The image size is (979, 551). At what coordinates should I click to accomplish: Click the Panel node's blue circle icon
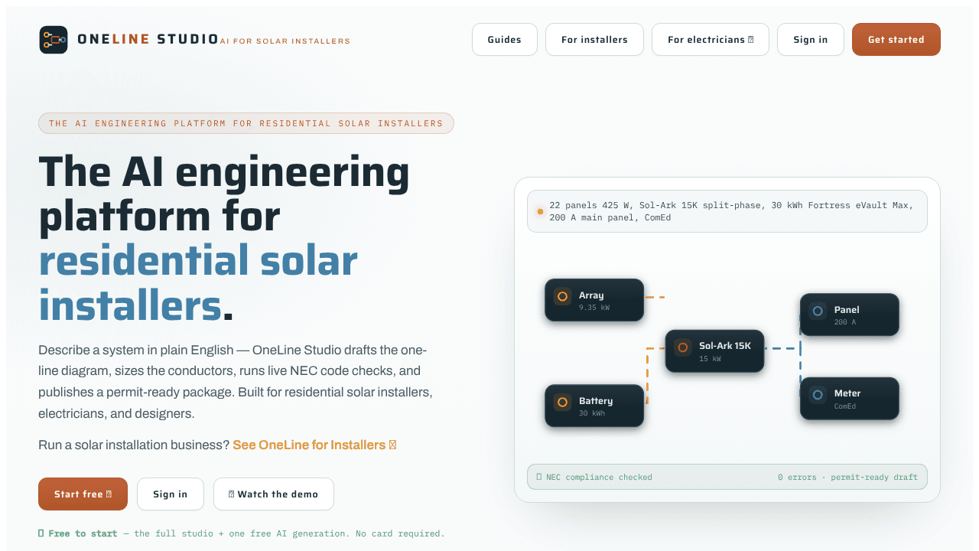818,311
